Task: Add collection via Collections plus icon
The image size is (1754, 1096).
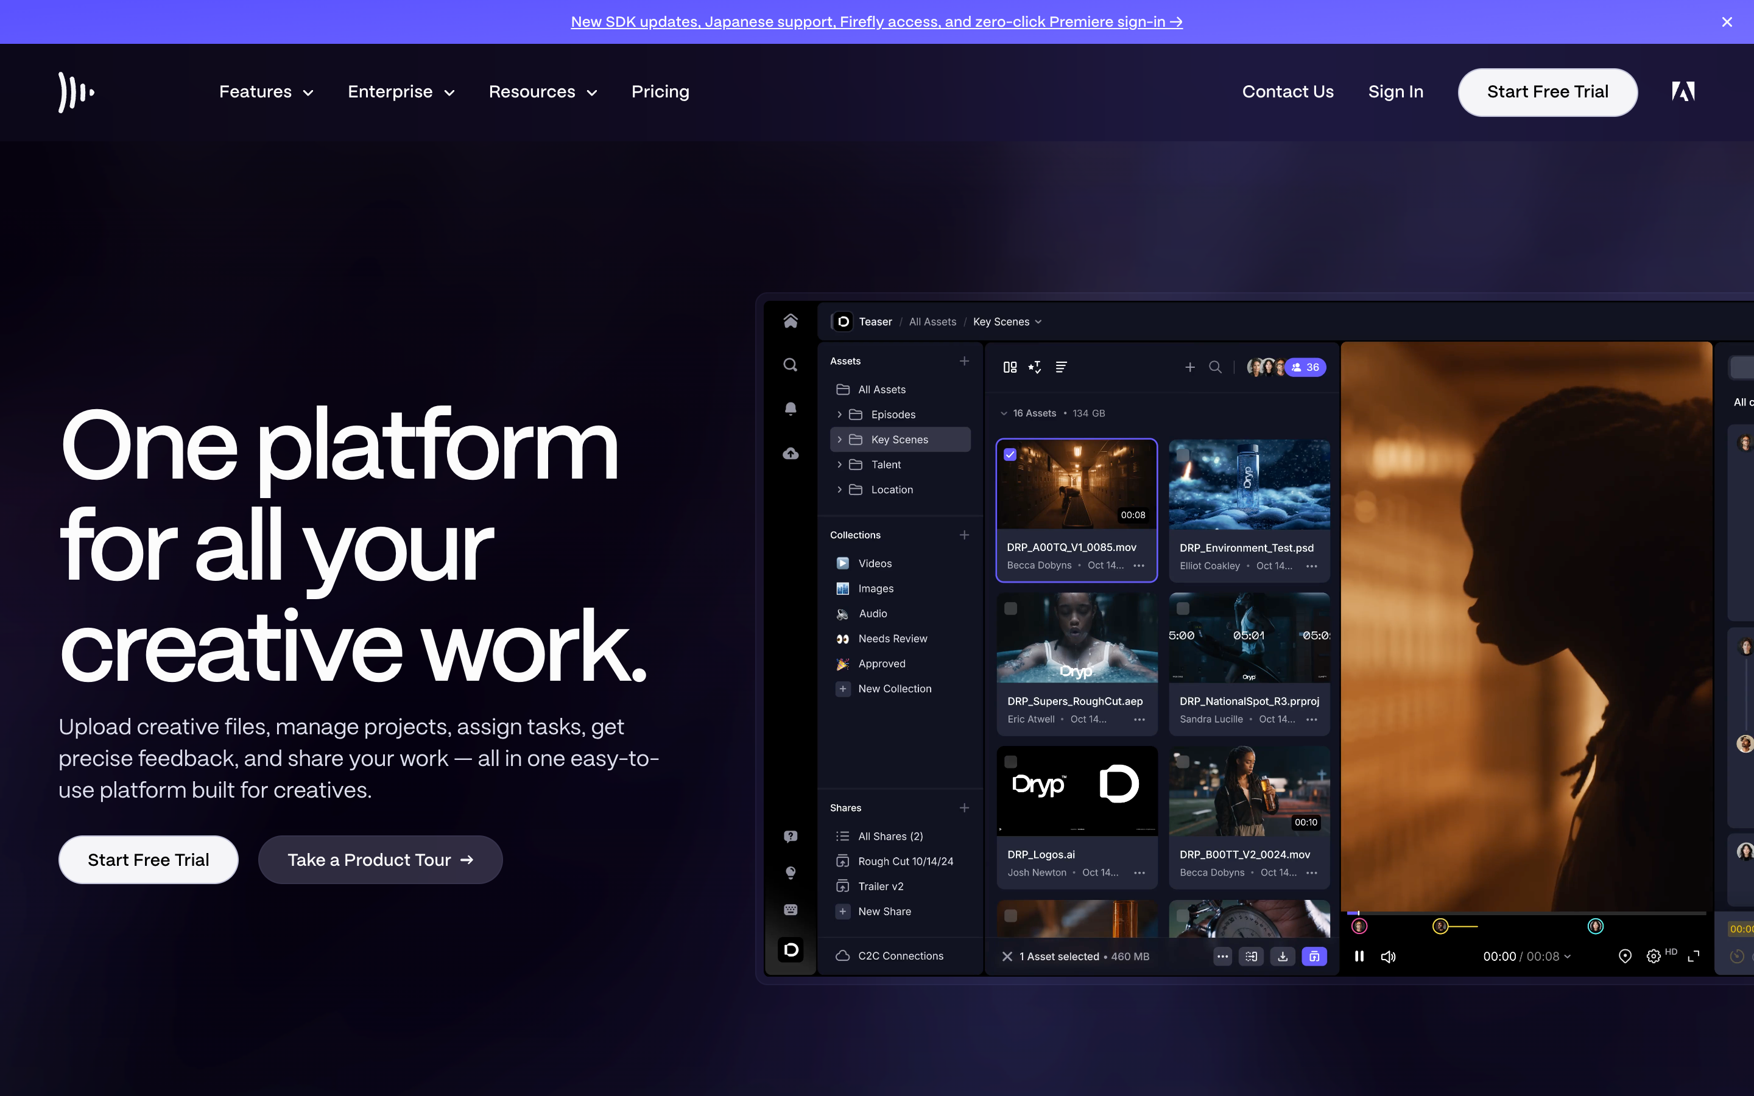Action: coord(964,535)
